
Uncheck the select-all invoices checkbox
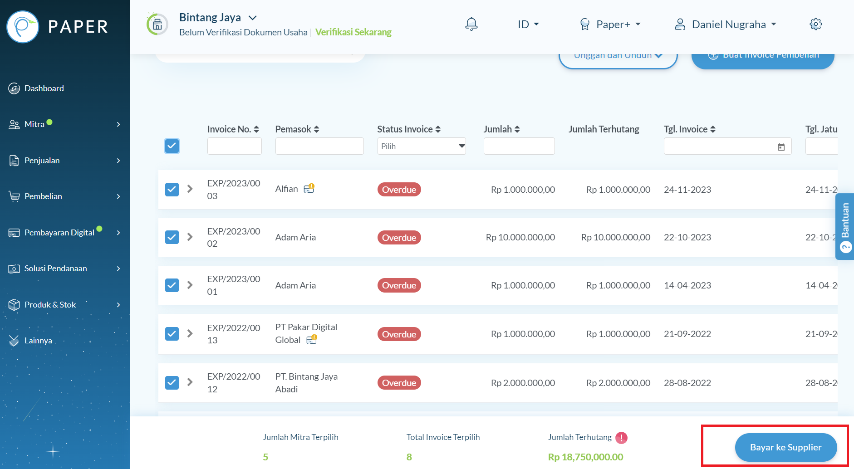tap(172, 146)
